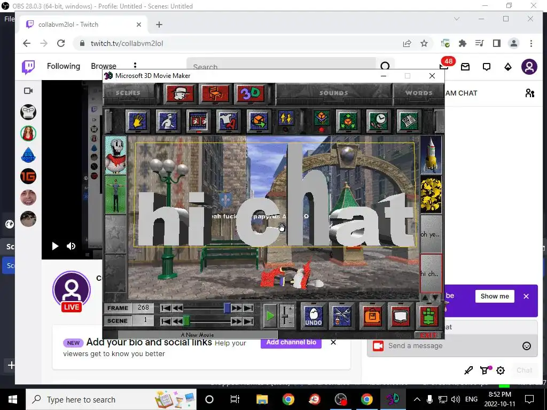
Task: Open the orange portfolio file button
Action: 372,316
